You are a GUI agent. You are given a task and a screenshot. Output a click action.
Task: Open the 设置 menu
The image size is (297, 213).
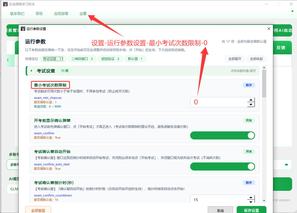[83, 14]
